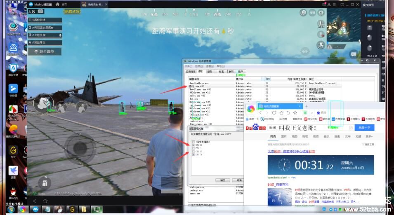Open the blue router Wi-Fi desktop icon
The height and width of the screenshot is (215, 394).
[x=13, y=47]
